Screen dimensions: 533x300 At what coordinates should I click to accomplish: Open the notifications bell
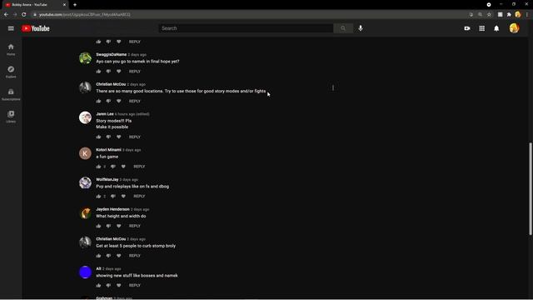point(496,28)
